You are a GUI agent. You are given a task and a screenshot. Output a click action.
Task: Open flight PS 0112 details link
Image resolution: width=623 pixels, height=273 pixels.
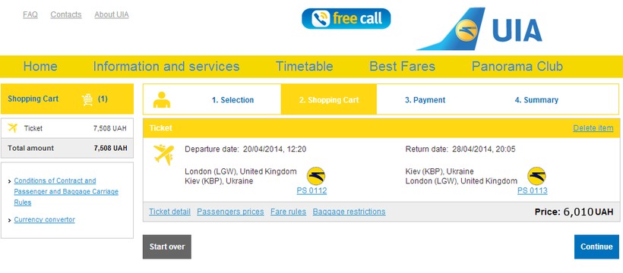coord(312,190)
